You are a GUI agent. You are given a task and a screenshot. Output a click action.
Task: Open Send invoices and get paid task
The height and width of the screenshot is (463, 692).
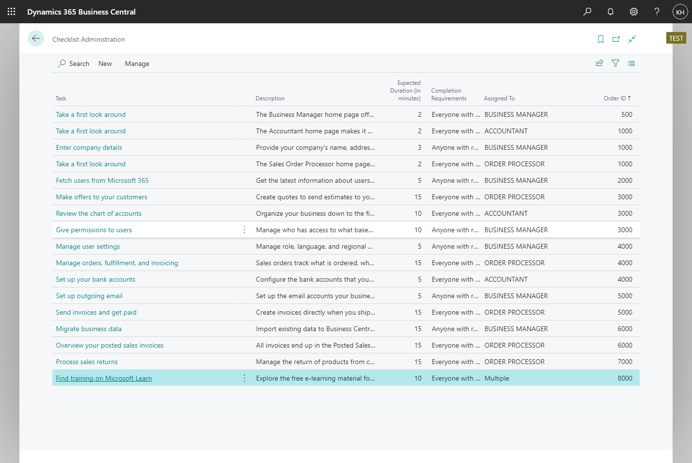(96, 312)
